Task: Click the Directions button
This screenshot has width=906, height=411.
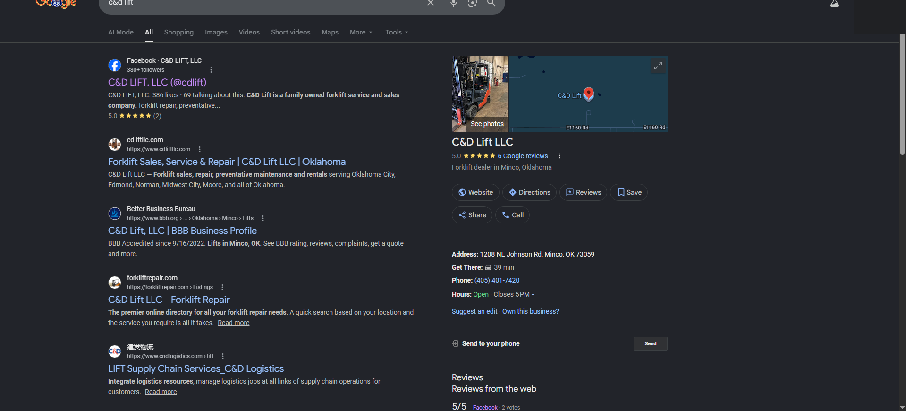Action: tap(530, 192)
